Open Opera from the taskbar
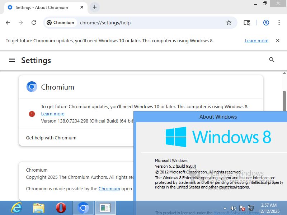Image resolution: width=287 pixels, height=215 pixels. pos(61,207)
